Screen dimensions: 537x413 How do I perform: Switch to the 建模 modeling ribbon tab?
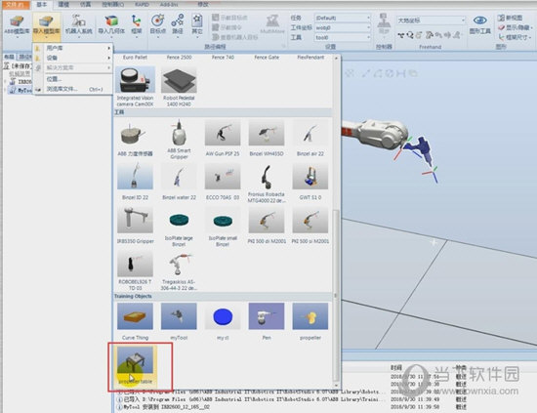pyautogui.click(x=63, y=5)
